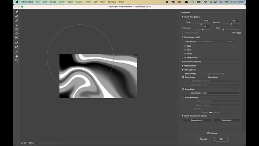259x146 pixels.
Task: Open Control Center in menu bar
Action: (216, 2)
